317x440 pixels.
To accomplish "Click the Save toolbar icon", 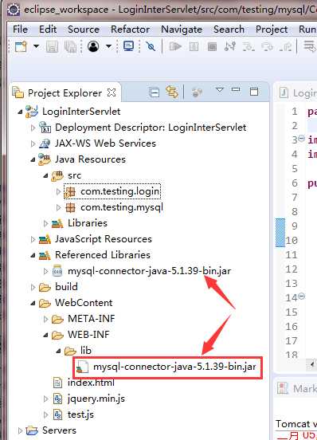I will [52, 46].
